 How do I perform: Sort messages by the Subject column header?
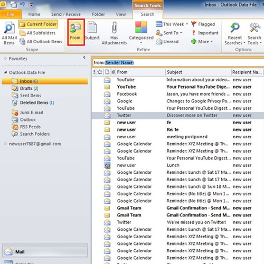pos(198,72)
